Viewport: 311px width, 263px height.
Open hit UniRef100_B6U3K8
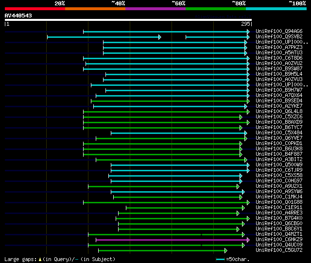[x=279, y=149]
